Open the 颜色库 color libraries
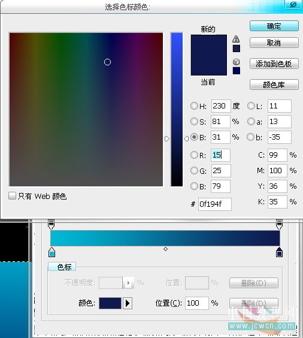This screenshot has width=303, height=338. click(x=274, y=84)
